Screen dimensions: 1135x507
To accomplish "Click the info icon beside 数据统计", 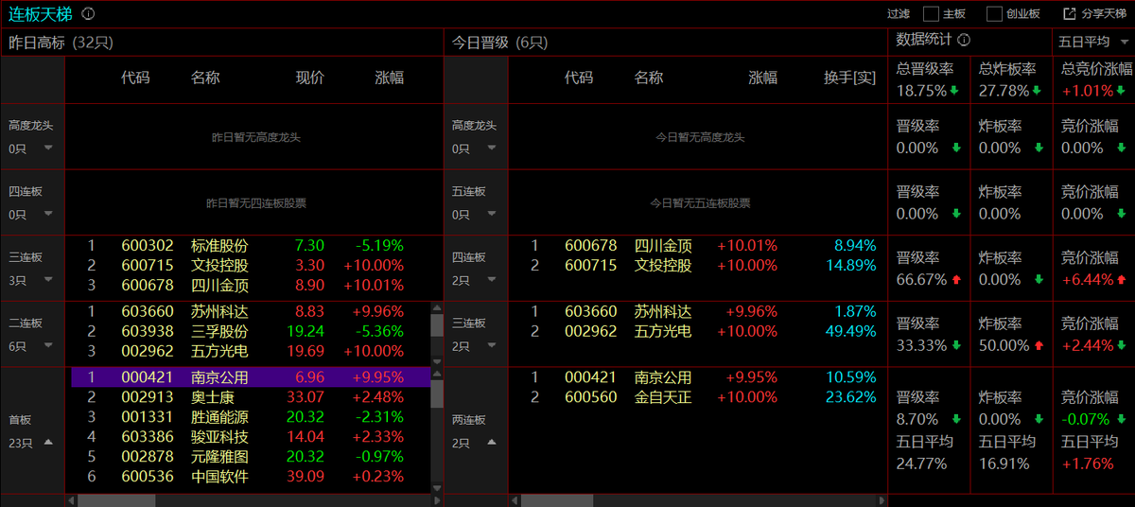I will pos(964,40).
